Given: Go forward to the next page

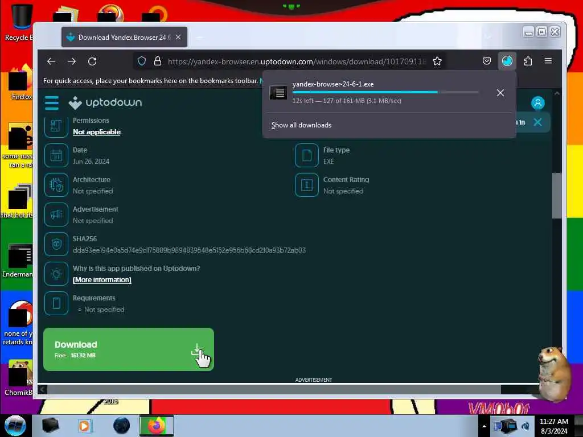Looking at the screenshot, I should [x=72, y=61].
